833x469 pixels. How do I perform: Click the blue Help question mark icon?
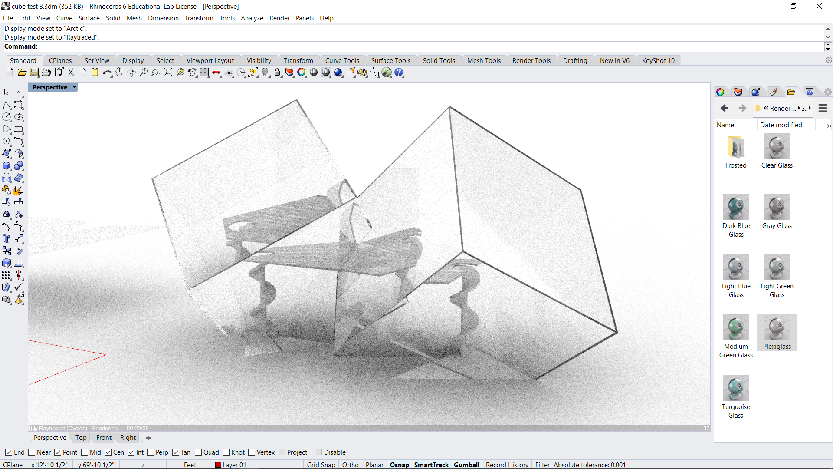pos(399,73)
